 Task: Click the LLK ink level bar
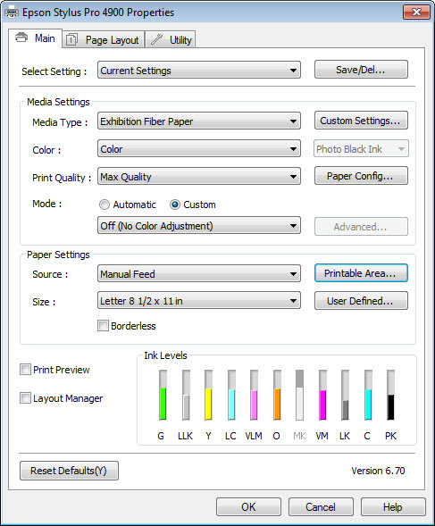[186, 395]
